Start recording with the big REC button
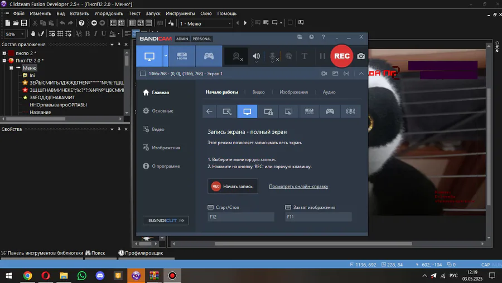Image resolution: width=502 pixels, height=283 pixels. click(x=341, y=56)
